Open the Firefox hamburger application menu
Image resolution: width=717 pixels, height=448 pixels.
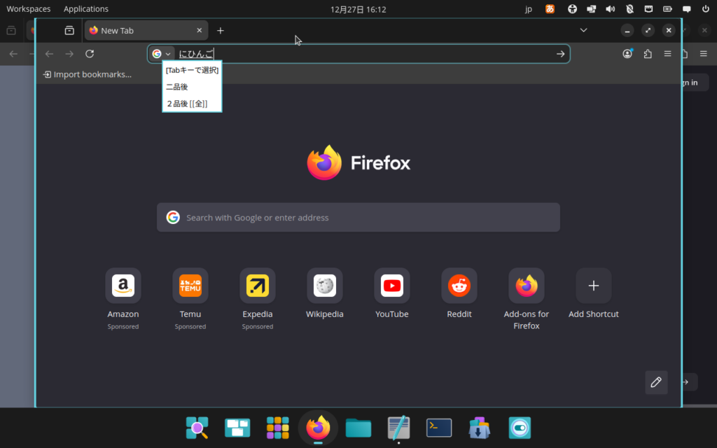(668, 54)
